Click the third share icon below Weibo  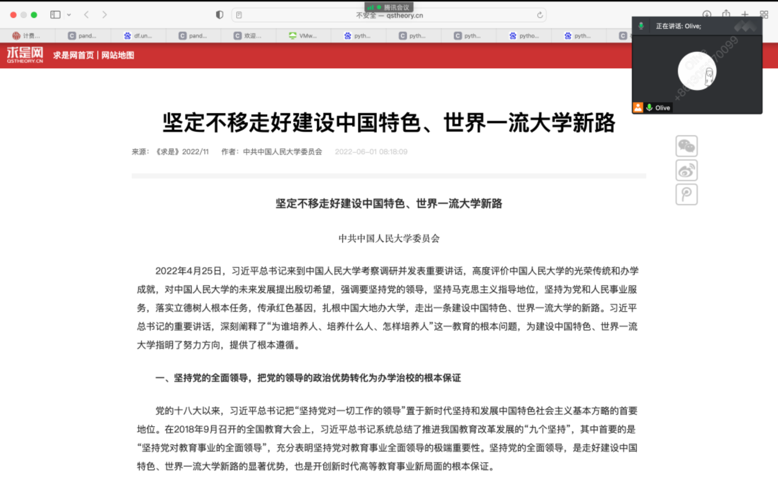[x=686, y=194]
